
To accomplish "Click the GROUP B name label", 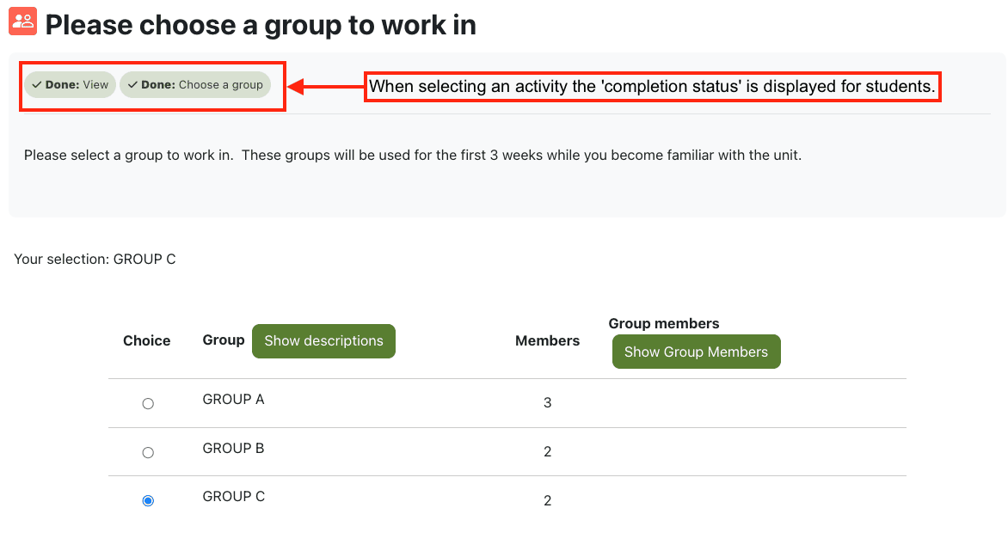I will tap(233, 448).
